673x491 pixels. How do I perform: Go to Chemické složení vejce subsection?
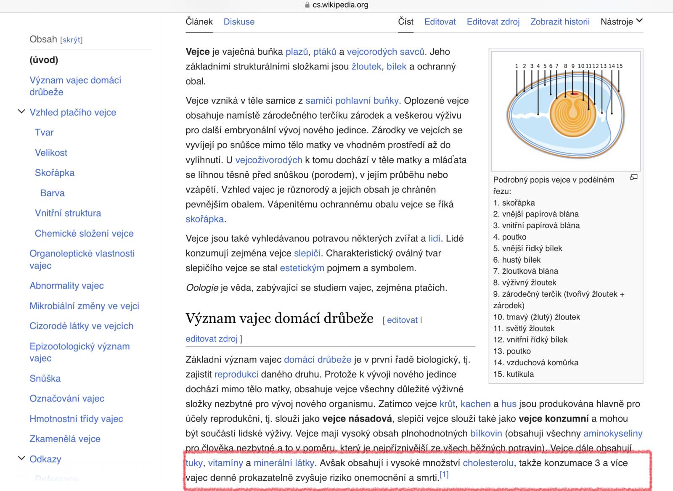point(84,233)
